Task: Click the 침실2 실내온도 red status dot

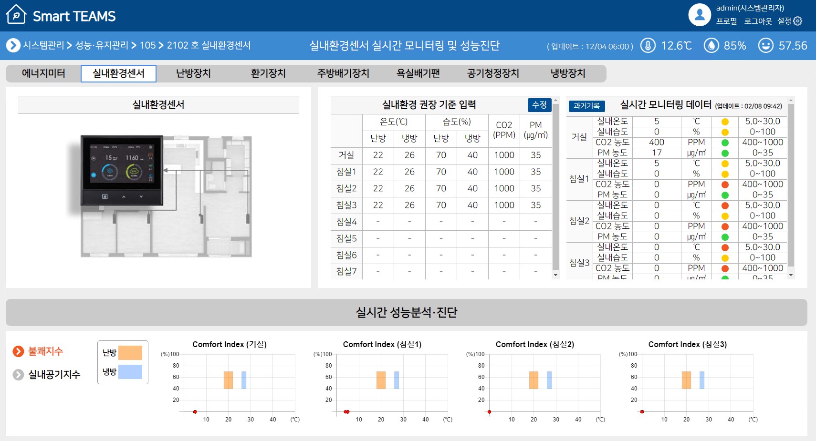Action: [725, 205]
